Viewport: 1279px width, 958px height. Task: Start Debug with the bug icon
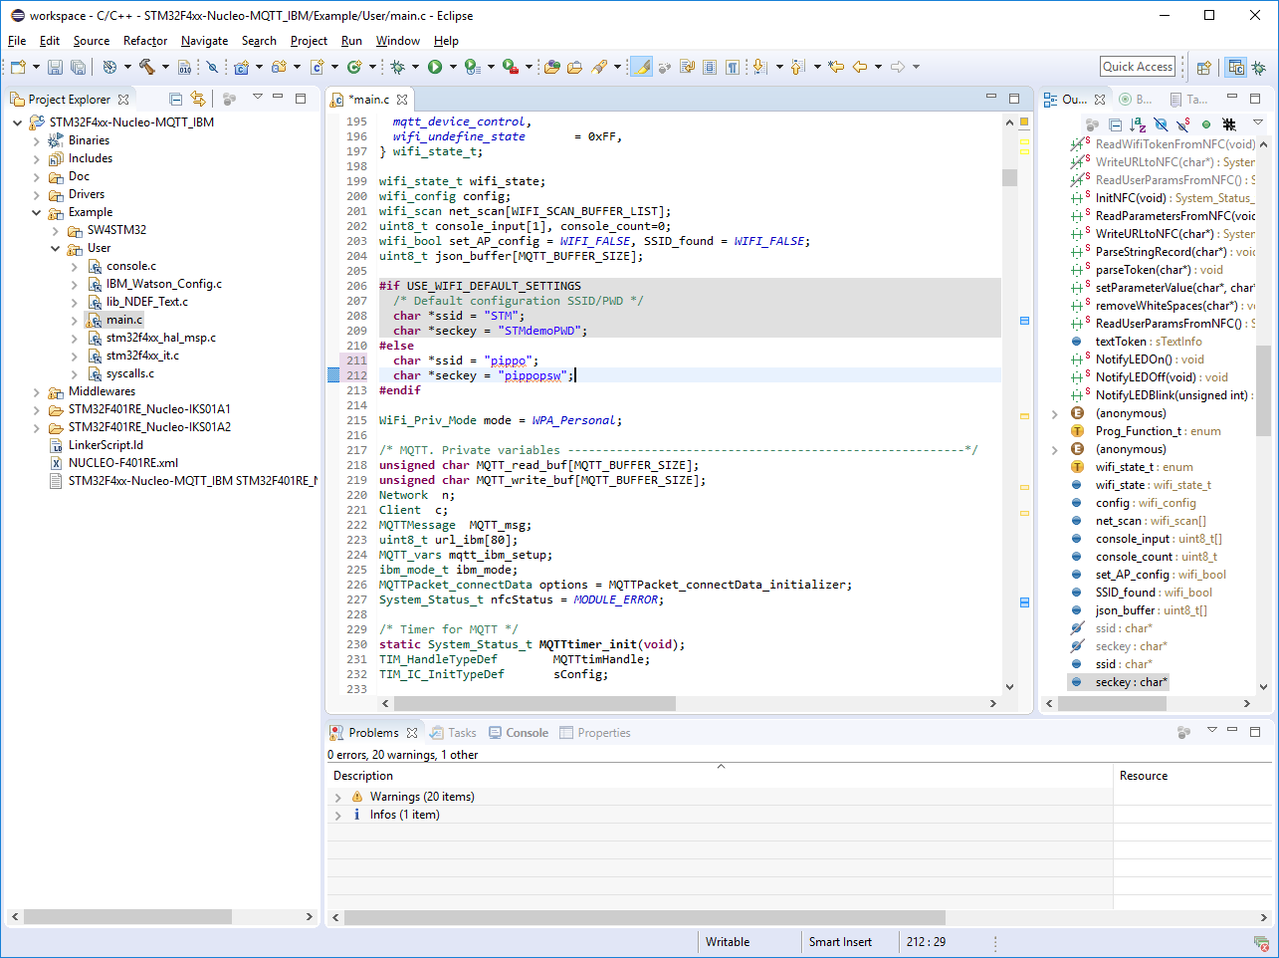point(397,67)
